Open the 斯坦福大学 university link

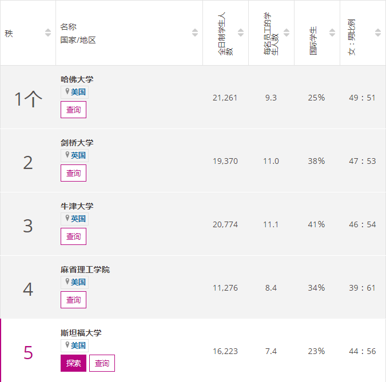click(x=81, y=333)
